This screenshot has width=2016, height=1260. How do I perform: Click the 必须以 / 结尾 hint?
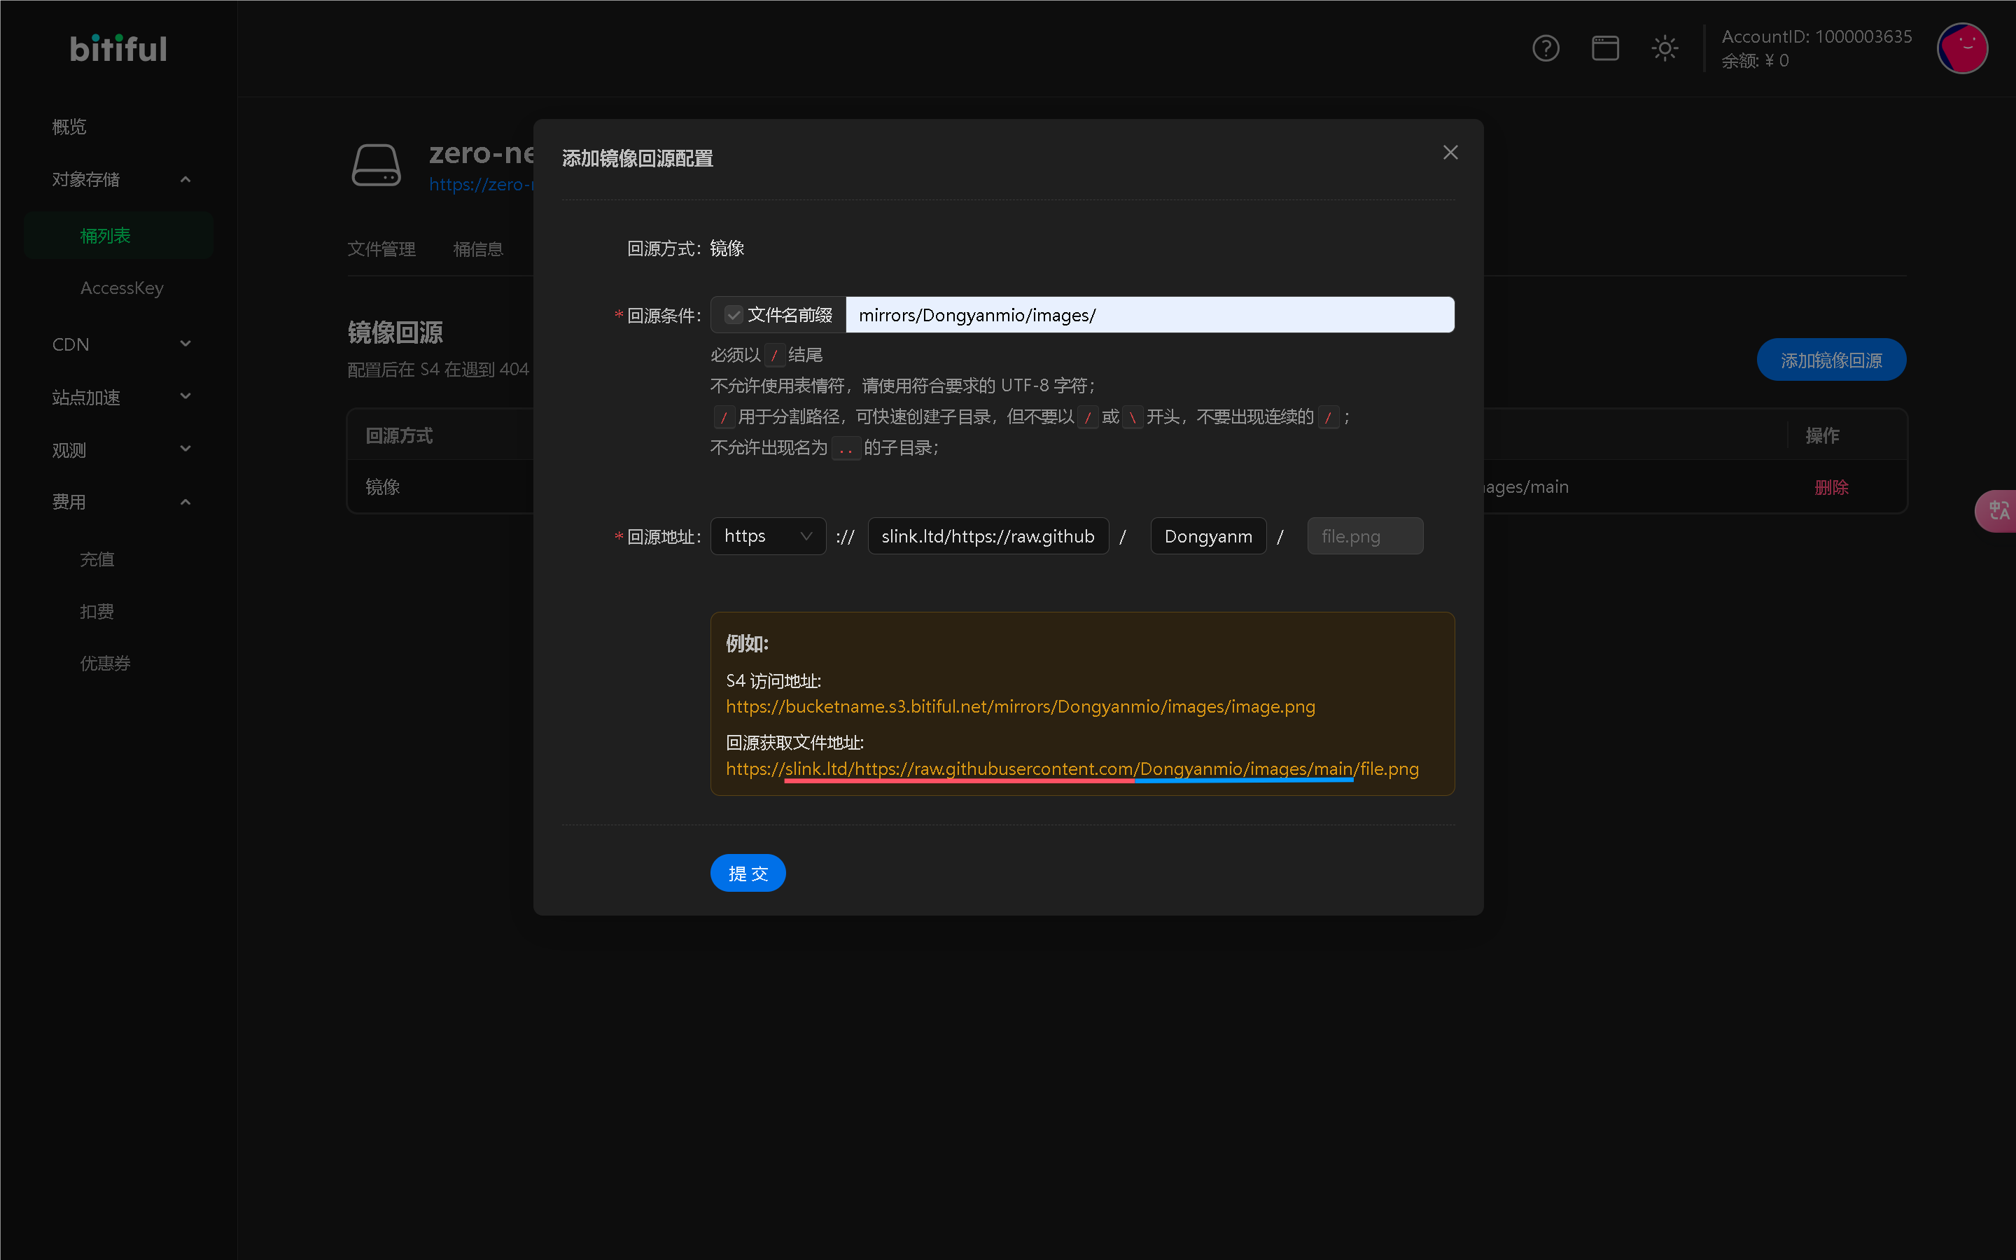click(x=766, y=355)
